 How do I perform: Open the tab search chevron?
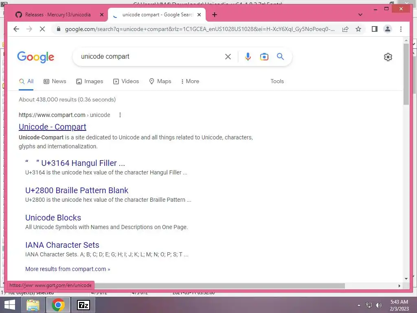360,15
